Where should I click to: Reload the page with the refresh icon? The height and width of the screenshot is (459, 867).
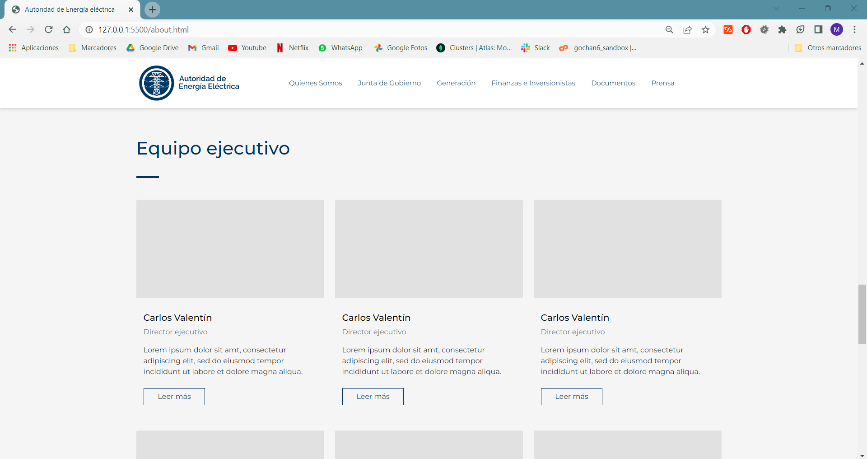pyautogui.click(x=49, y=30)
